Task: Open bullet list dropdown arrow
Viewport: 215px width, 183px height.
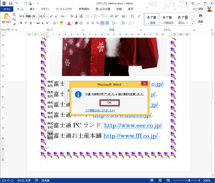Action: pyautogui.click(x=91, y=16)
